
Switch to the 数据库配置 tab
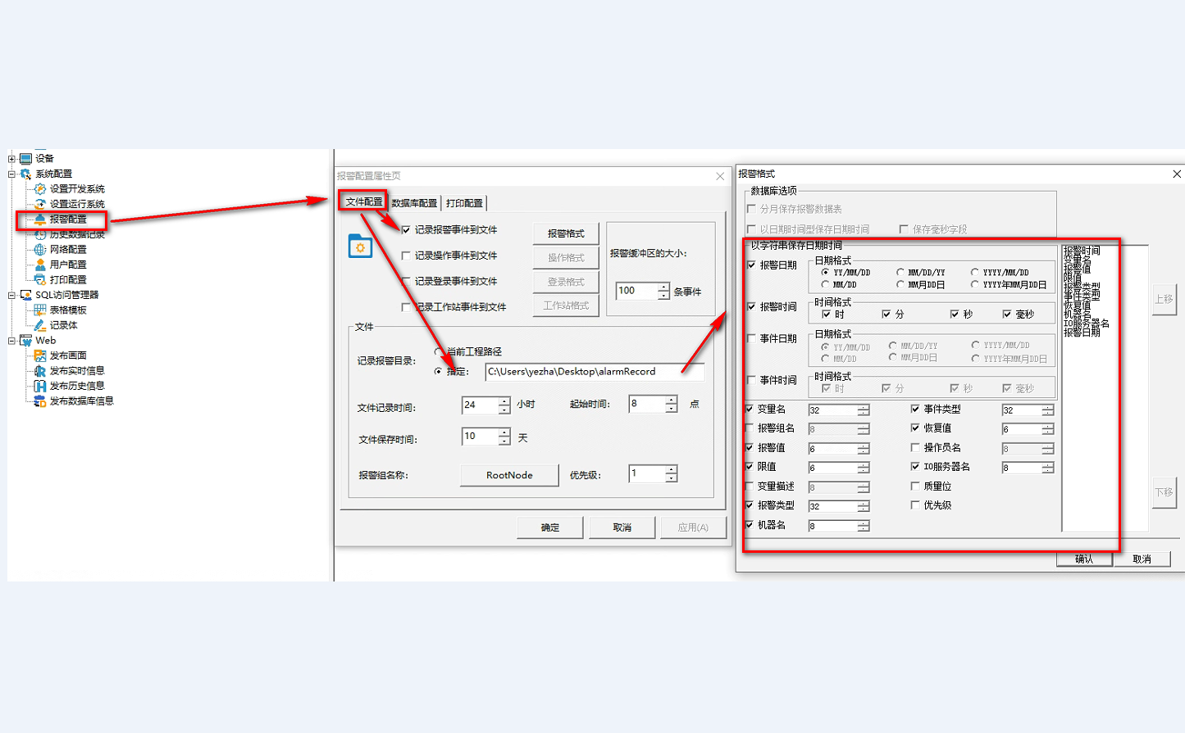(414, 203)
